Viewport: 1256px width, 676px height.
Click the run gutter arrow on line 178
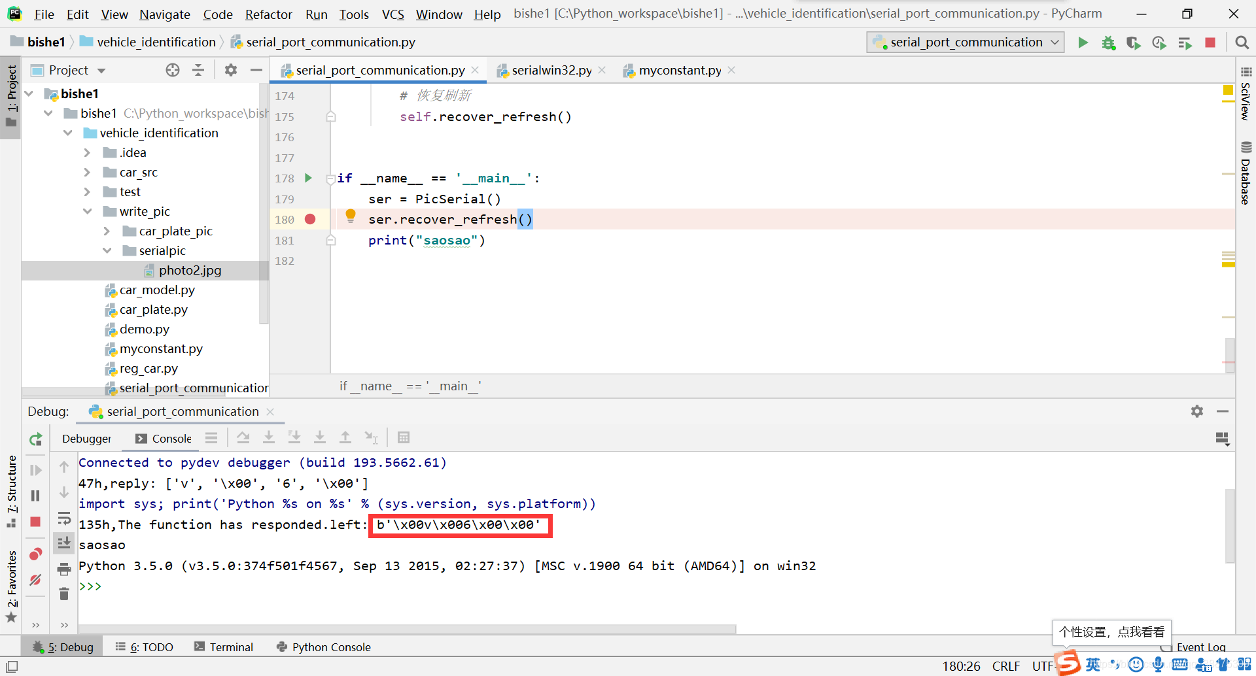point(309,178)
